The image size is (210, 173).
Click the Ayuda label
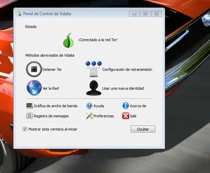click(99, 106)
